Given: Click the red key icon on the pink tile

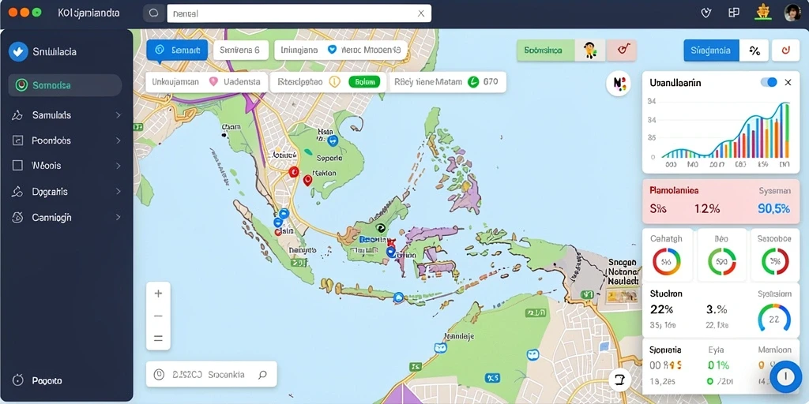Looking at the screenshot, I should (x=622, y=50).
